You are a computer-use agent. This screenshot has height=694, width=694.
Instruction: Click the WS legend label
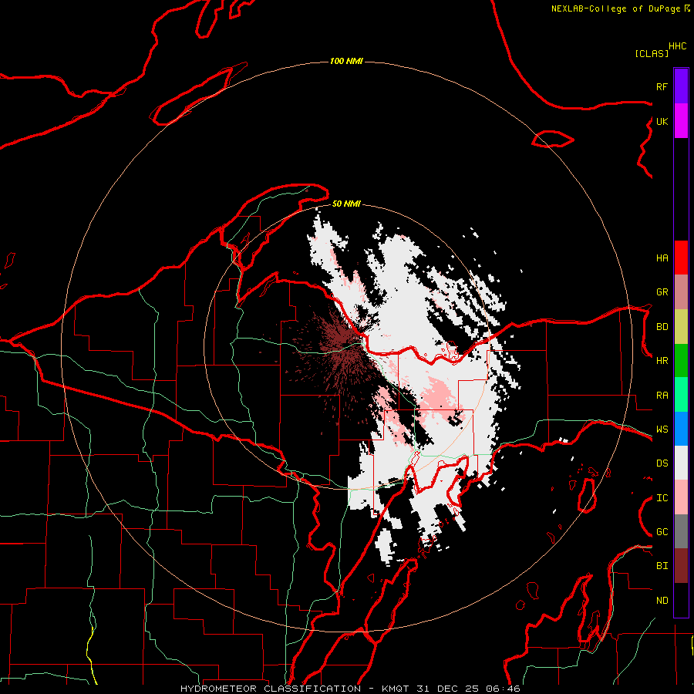click(x=662, y=430)
